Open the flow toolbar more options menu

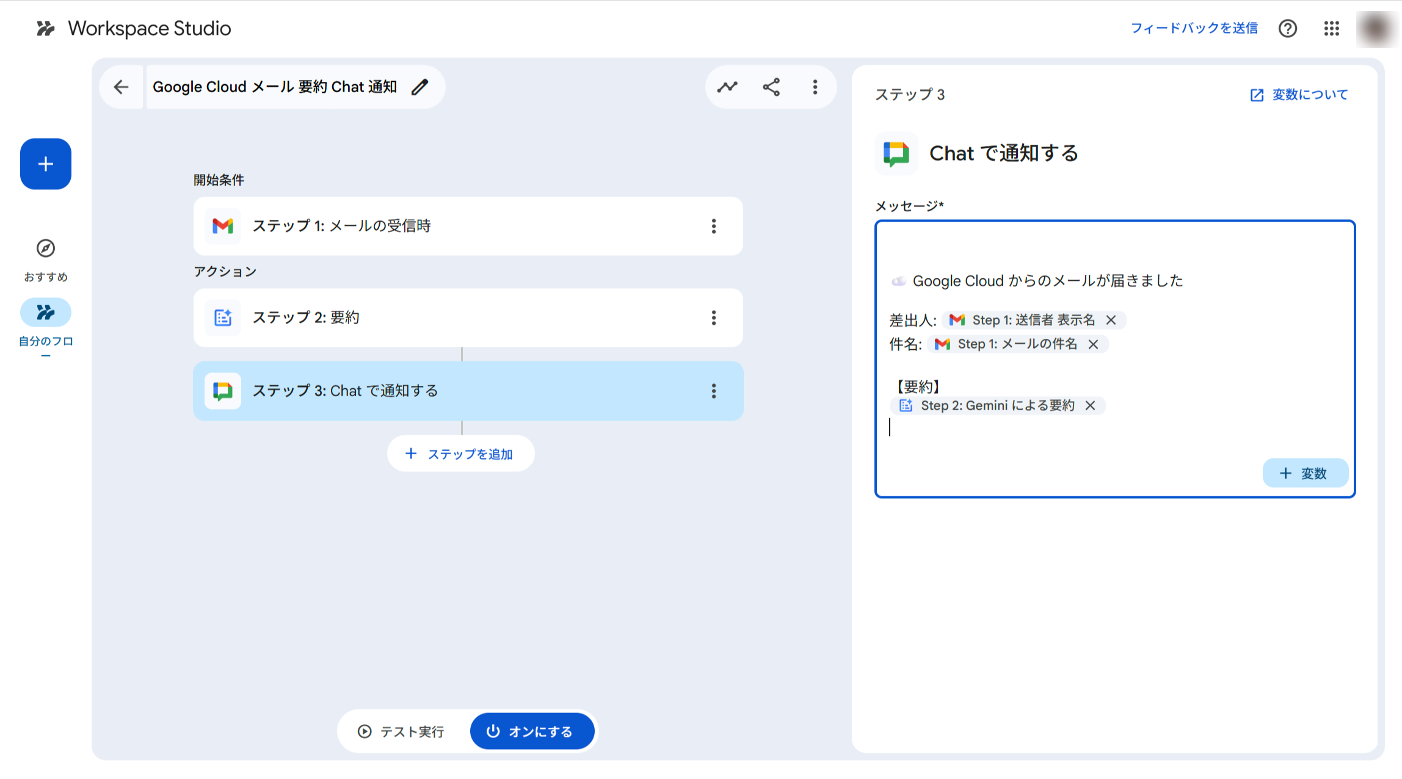(x=815, y=87)
